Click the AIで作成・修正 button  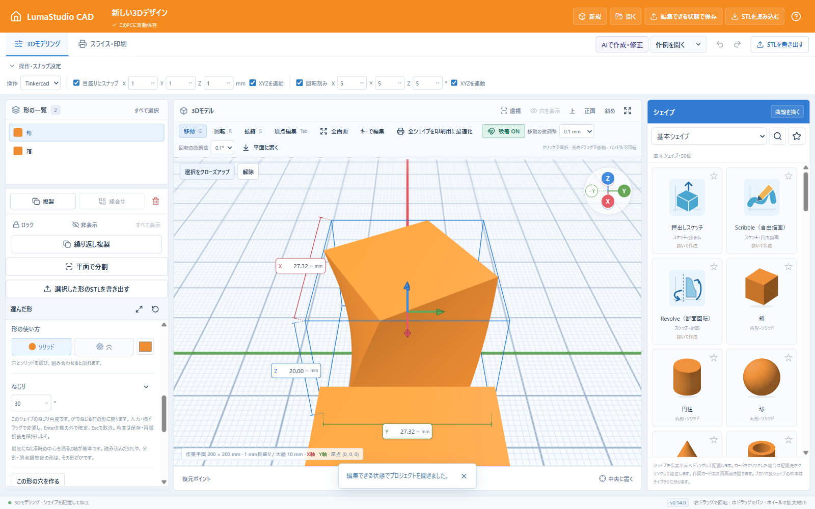point(622,45)
